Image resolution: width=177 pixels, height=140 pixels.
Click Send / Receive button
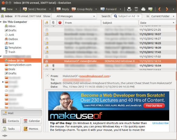click(34, 9)
